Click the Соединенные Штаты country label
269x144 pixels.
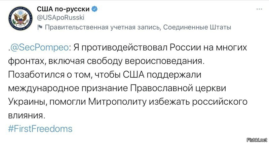point(197,27)
